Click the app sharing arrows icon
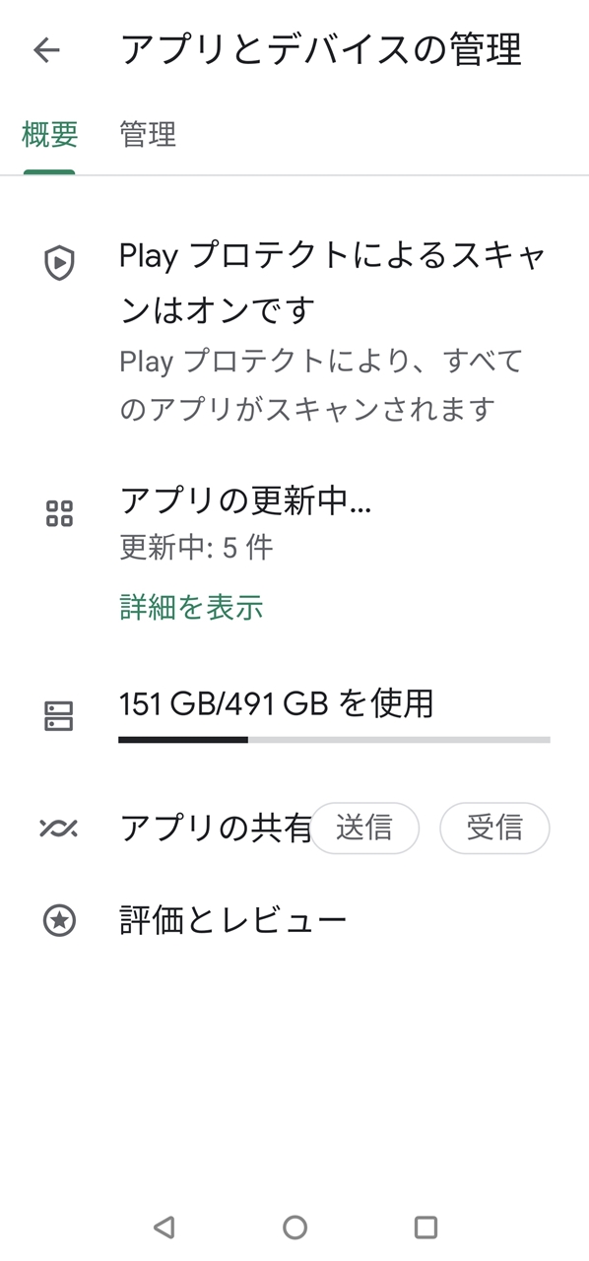589x1261 pixels. 60,828
